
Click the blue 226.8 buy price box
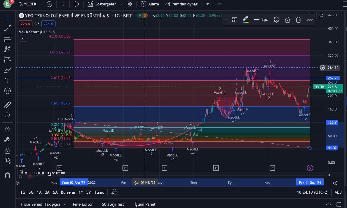point(48,24)
